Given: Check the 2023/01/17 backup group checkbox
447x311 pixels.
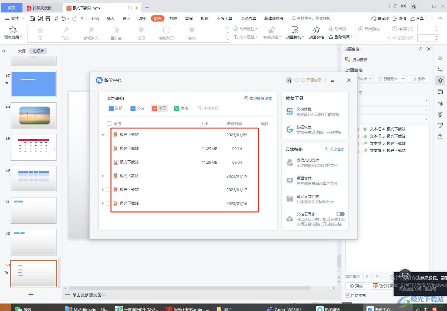Looking at the screenshot, I should pos(109,190).
